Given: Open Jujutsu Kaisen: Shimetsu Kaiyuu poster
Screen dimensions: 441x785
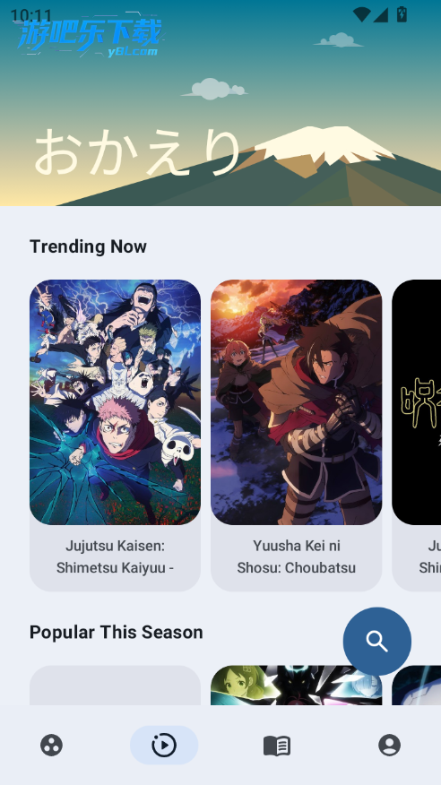Looking at the screenshot, I should pos(115,402).
